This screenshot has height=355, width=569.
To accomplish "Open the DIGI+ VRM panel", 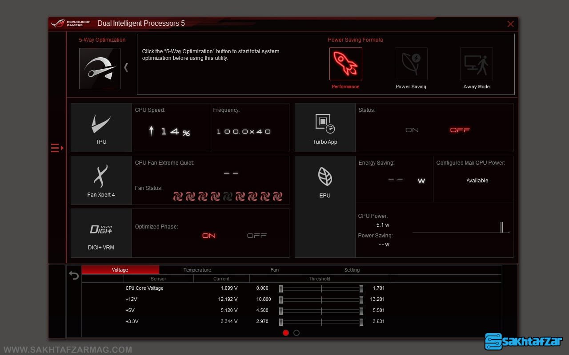I will (x=101, y=233).
